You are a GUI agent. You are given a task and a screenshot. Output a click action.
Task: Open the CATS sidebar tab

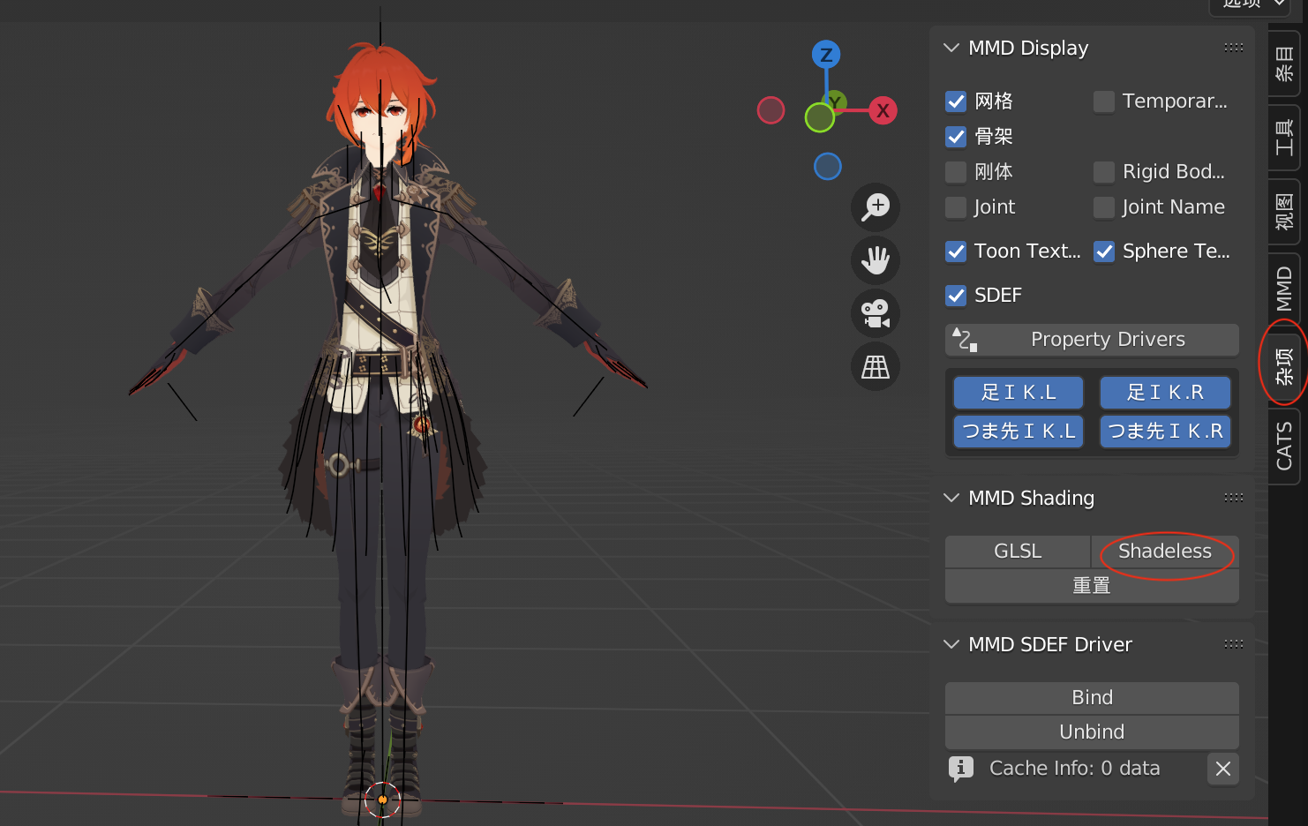point(1284,446)
